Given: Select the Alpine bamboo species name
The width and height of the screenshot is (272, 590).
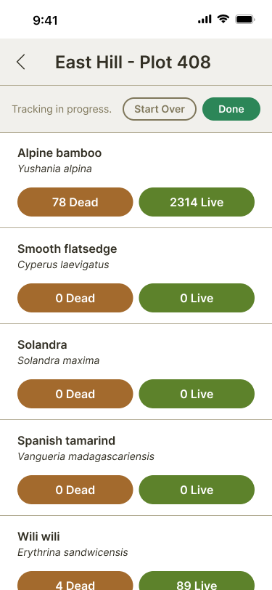Looking at the screenshot, I should point(59,153).
